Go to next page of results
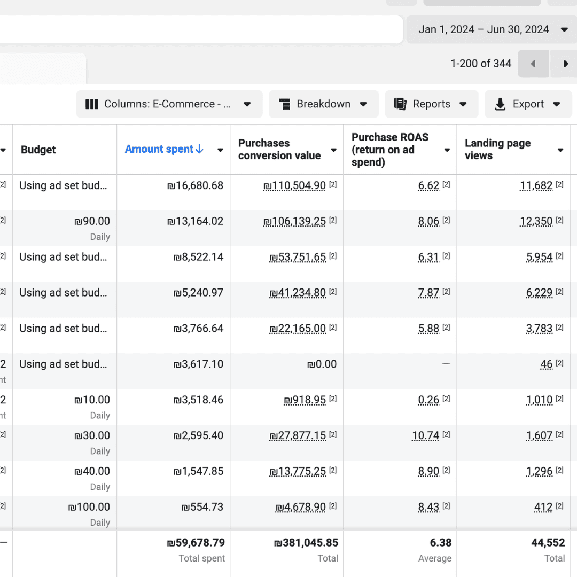Image resolution: width=577 pixels, height=577 pixels. (x=565, y=64)
